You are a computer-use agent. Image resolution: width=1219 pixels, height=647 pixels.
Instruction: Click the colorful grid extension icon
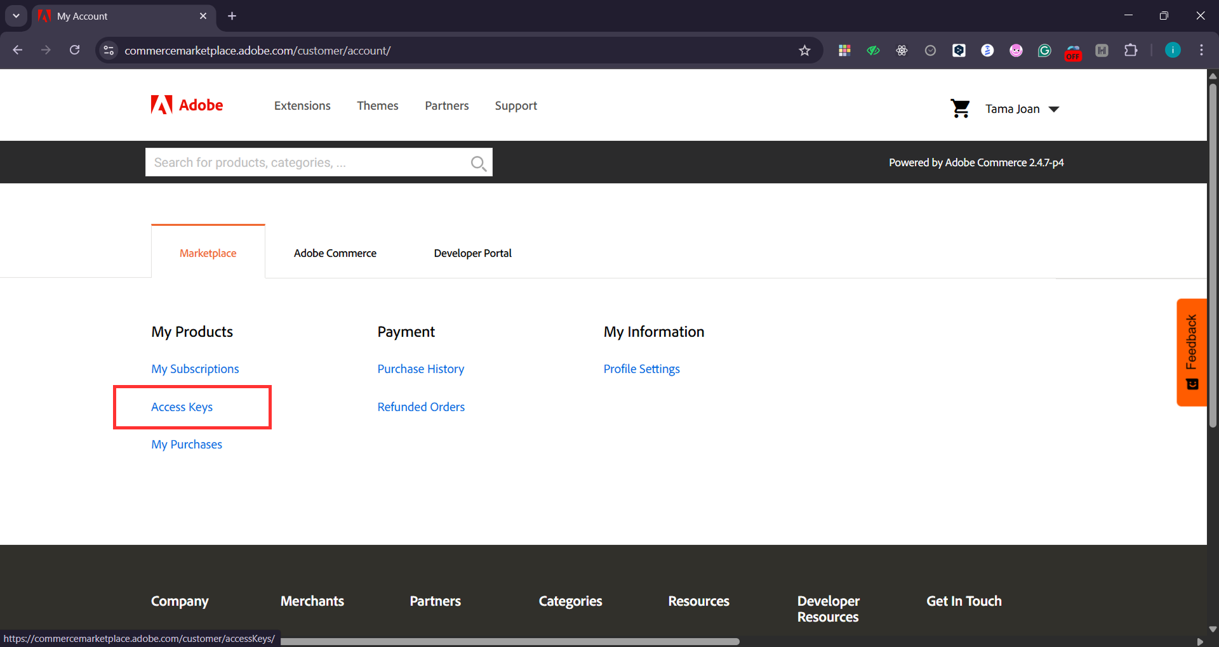[844, 50]
